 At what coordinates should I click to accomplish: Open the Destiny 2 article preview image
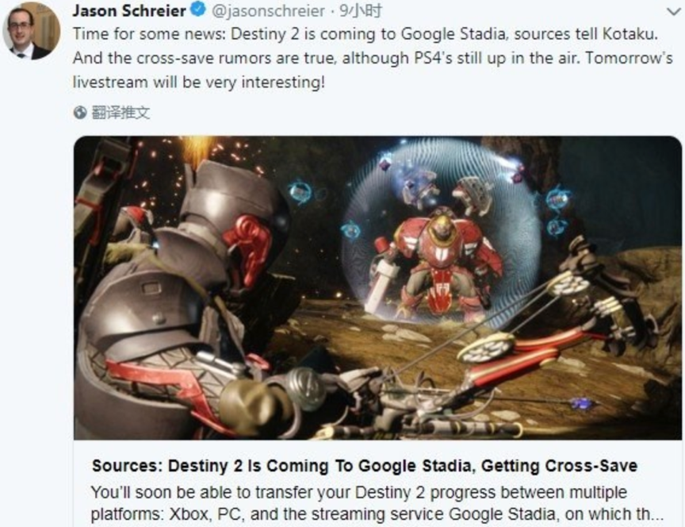[x=377, y=288]
